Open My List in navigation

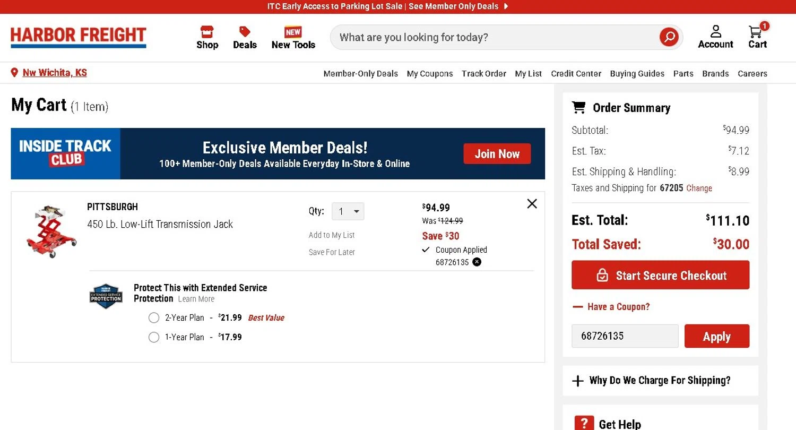[529, 74]
